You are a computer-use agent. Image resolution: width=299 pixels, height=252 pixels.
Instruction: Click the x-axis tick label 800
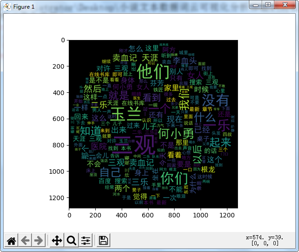click(174, 215)
